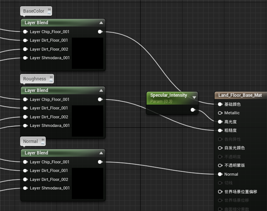
Task: Click the 高光度 input pin
Action: tap(220, 122)
